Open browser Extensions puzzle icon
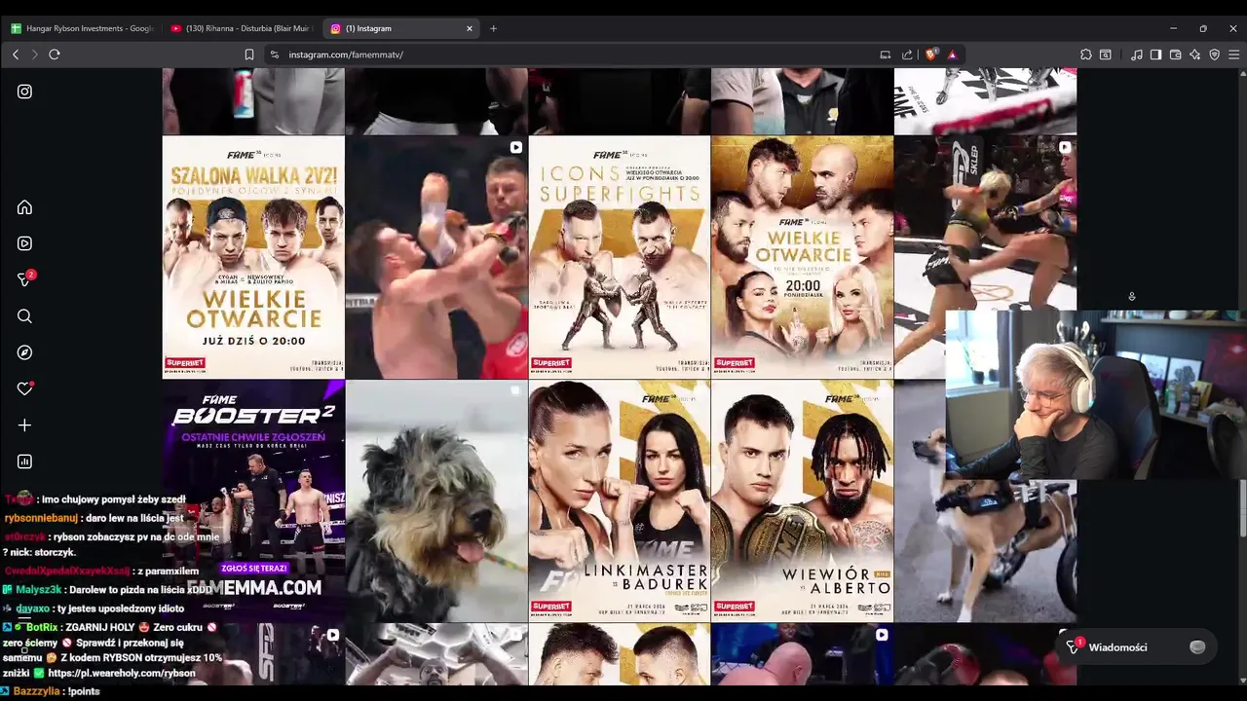1247x701 pixels. [1085, 55]
